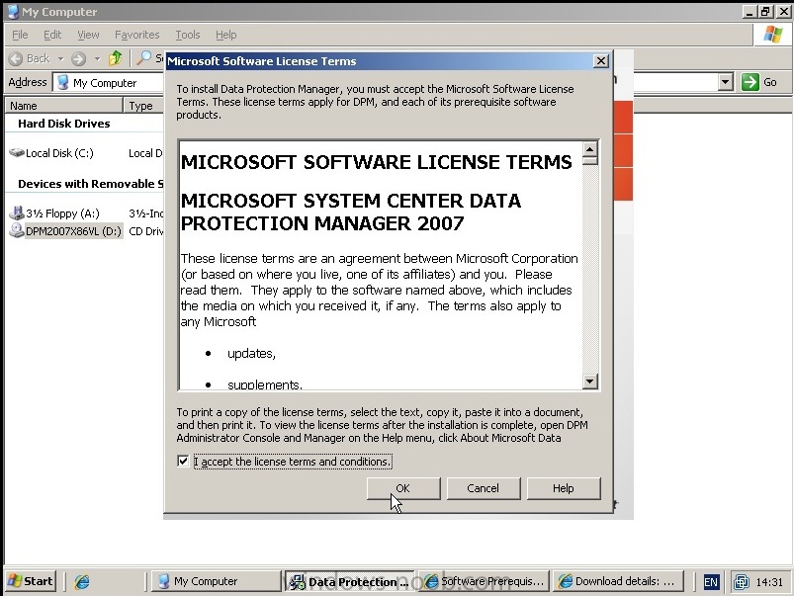Viewport: 794px width, 596px height.
Task: Open Help from the license dialog
Action: coord(563,488)
